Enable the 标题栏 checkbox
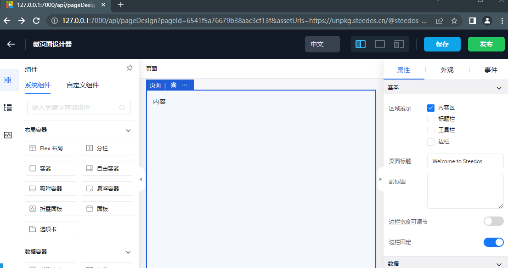 pyautogui.click(x=431, y=120)
